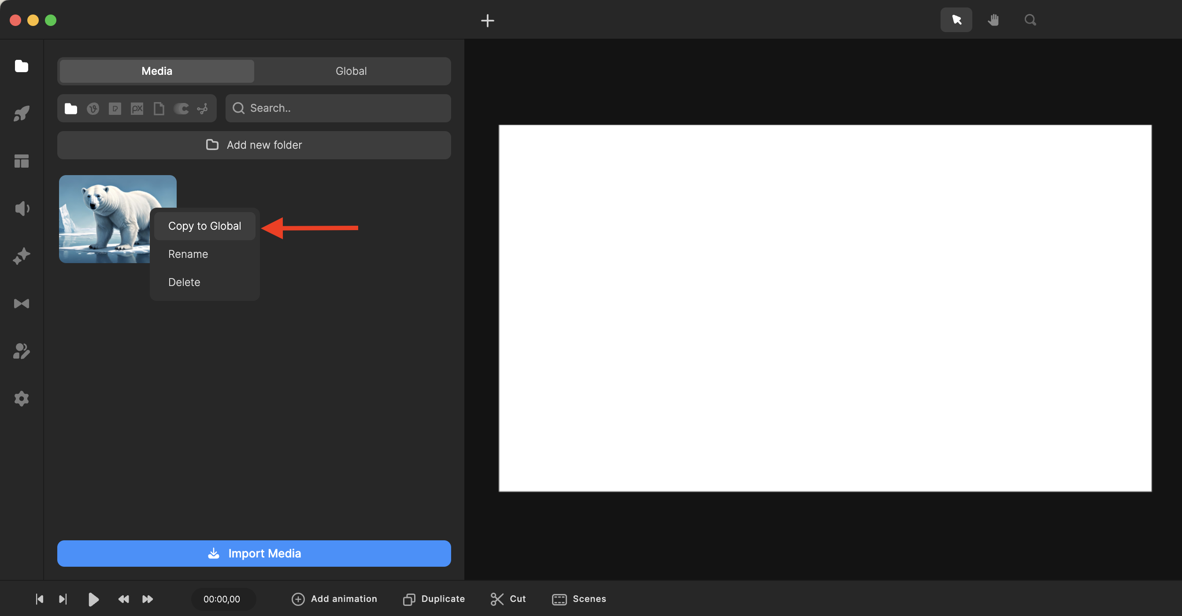Click the Cut button
Viewport: 1182px width, 616px height.
pos(508,599)
